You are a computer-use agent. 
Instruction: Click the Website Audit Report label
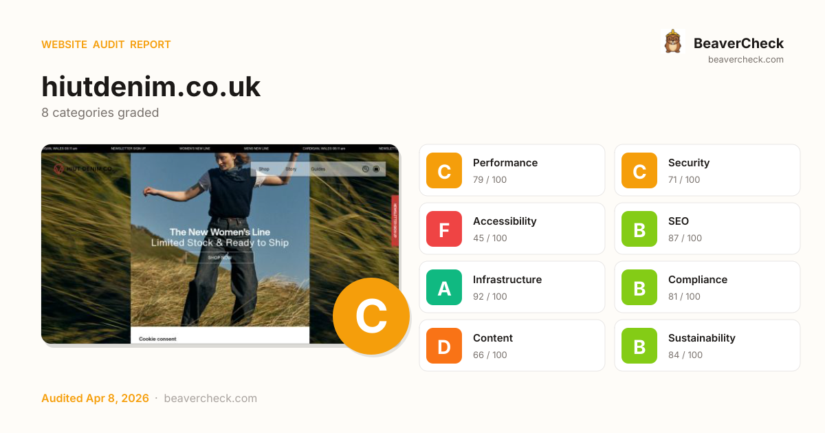coord(106,45)
